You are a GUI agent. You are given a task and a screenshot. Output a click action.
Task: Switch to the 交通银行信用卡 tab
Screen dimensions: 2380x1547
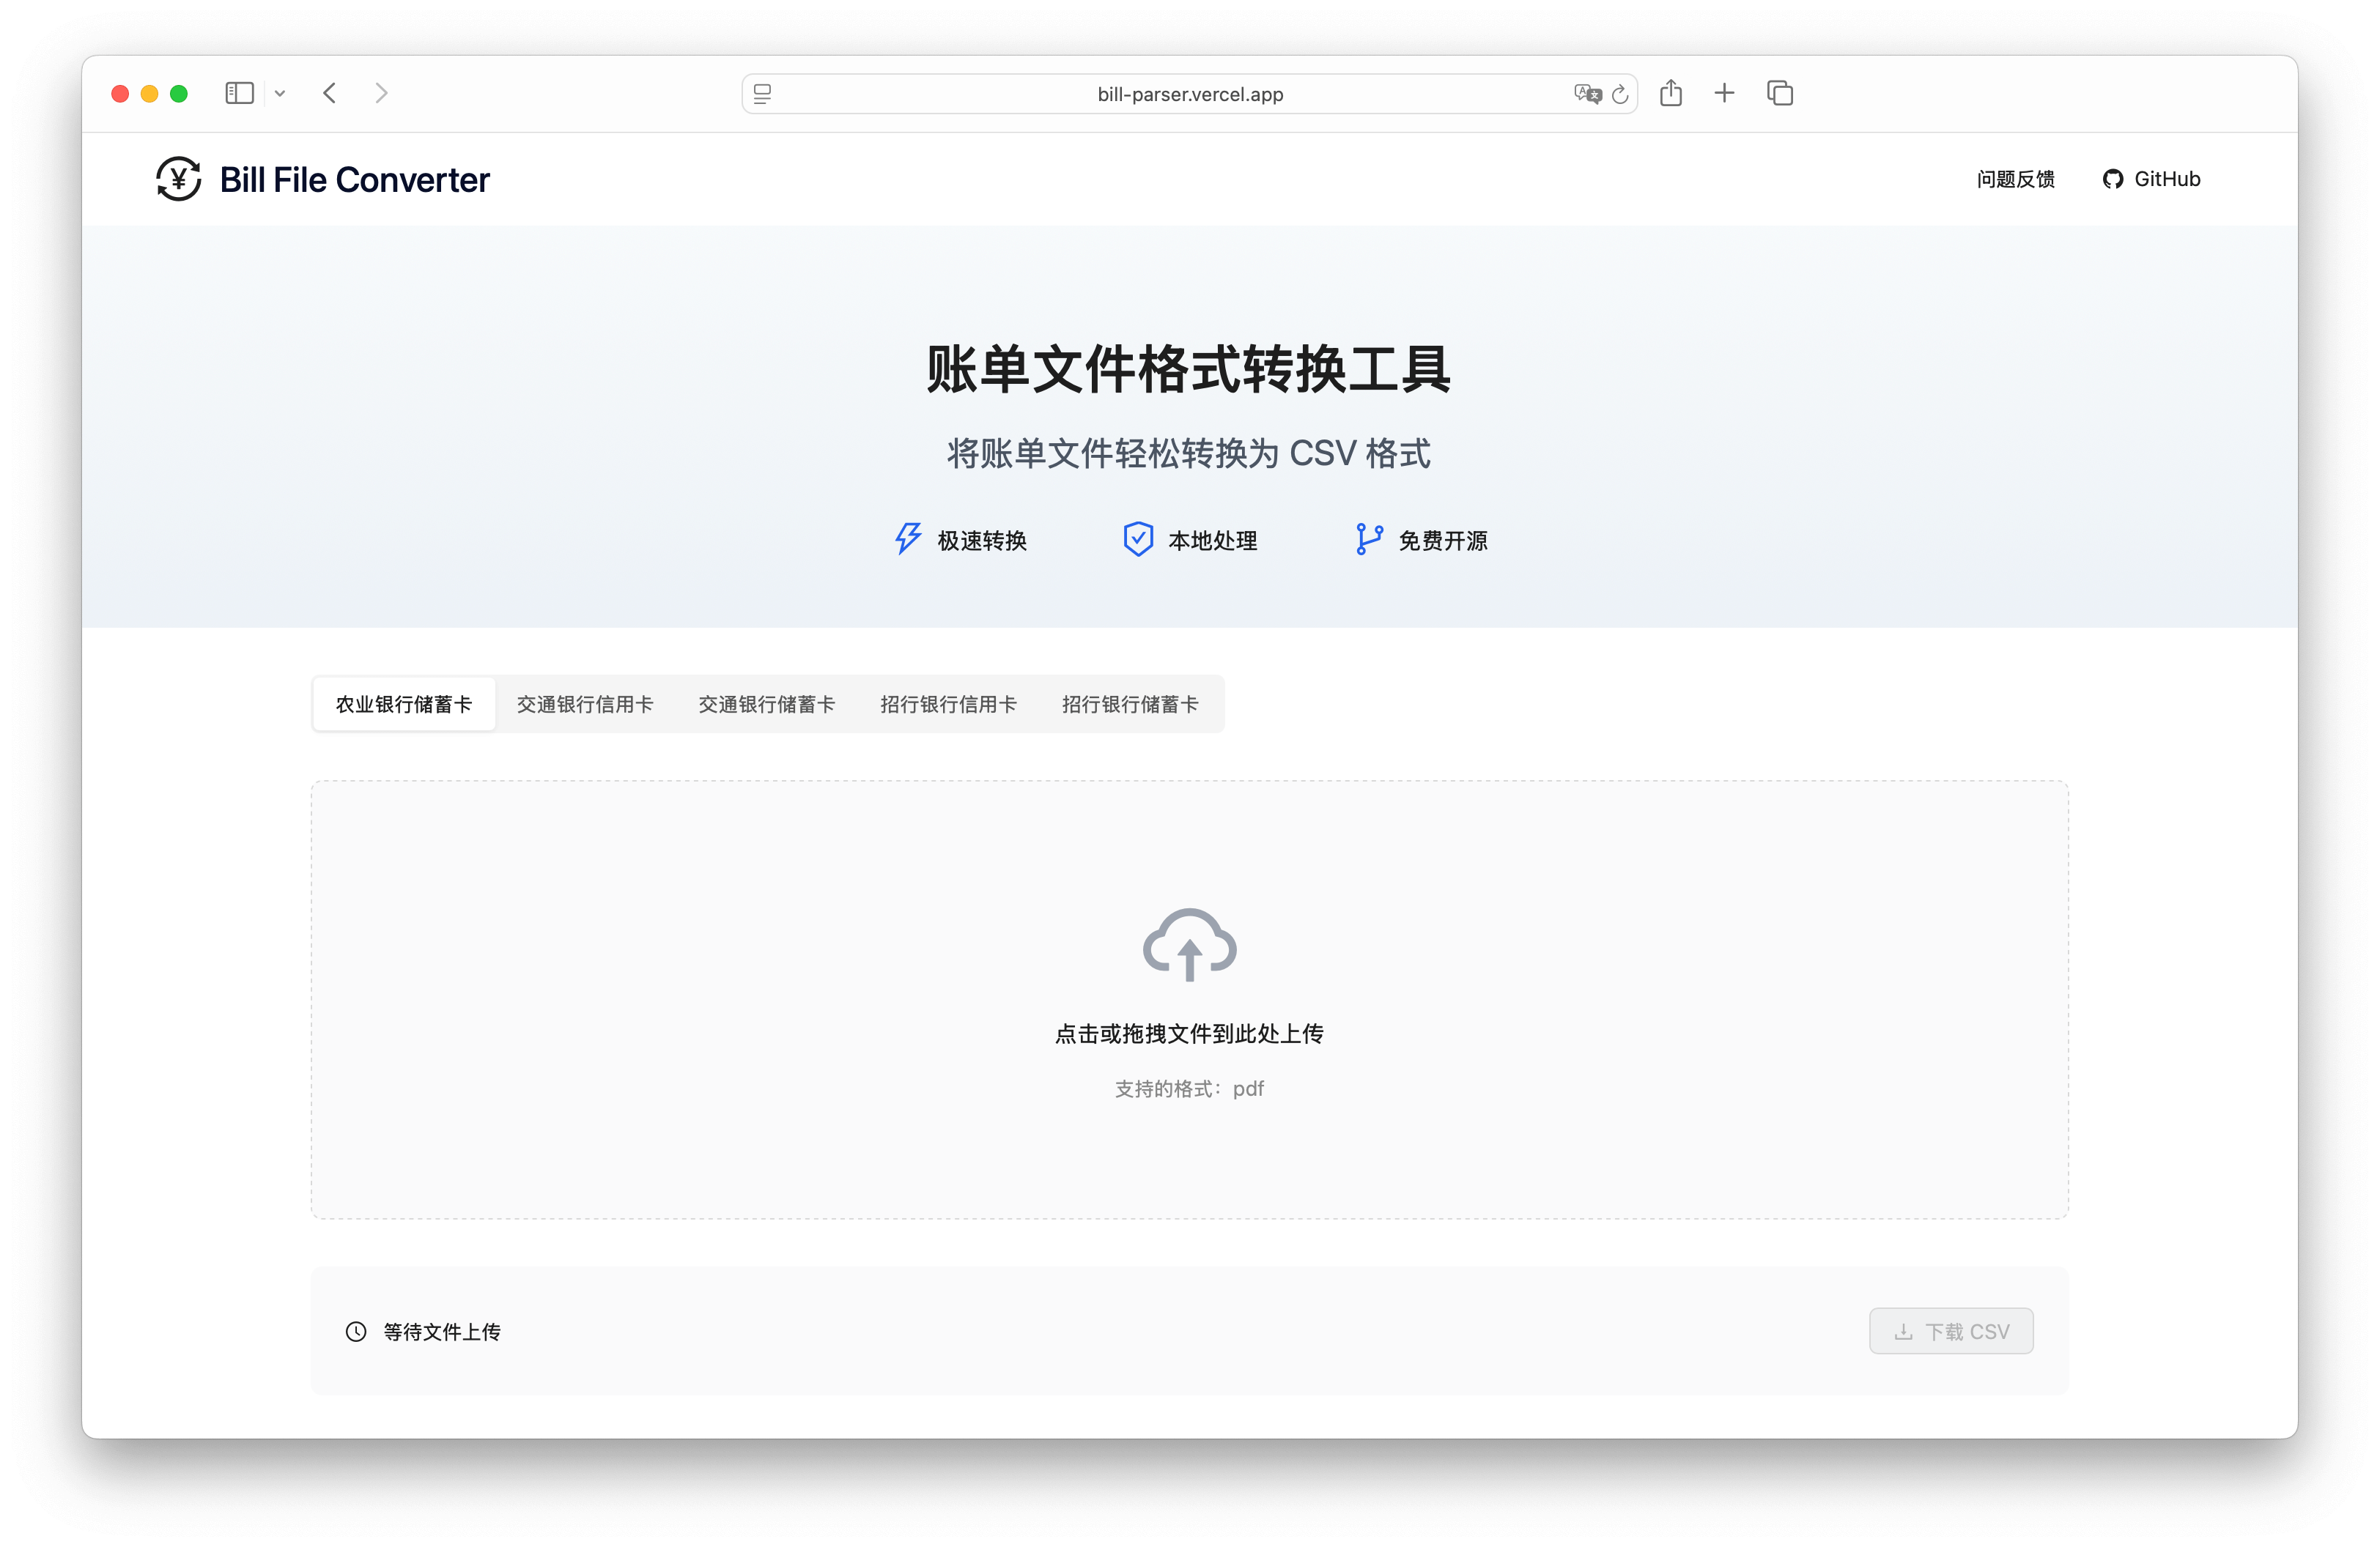[x=585, y=703]
